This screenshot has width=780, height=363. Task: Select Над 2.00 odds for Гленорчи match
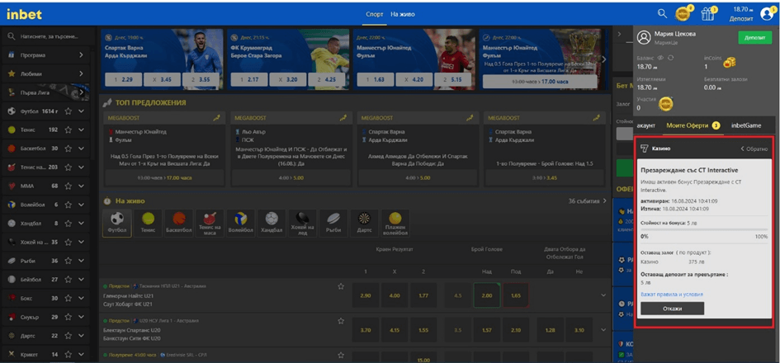coord(486,295)
